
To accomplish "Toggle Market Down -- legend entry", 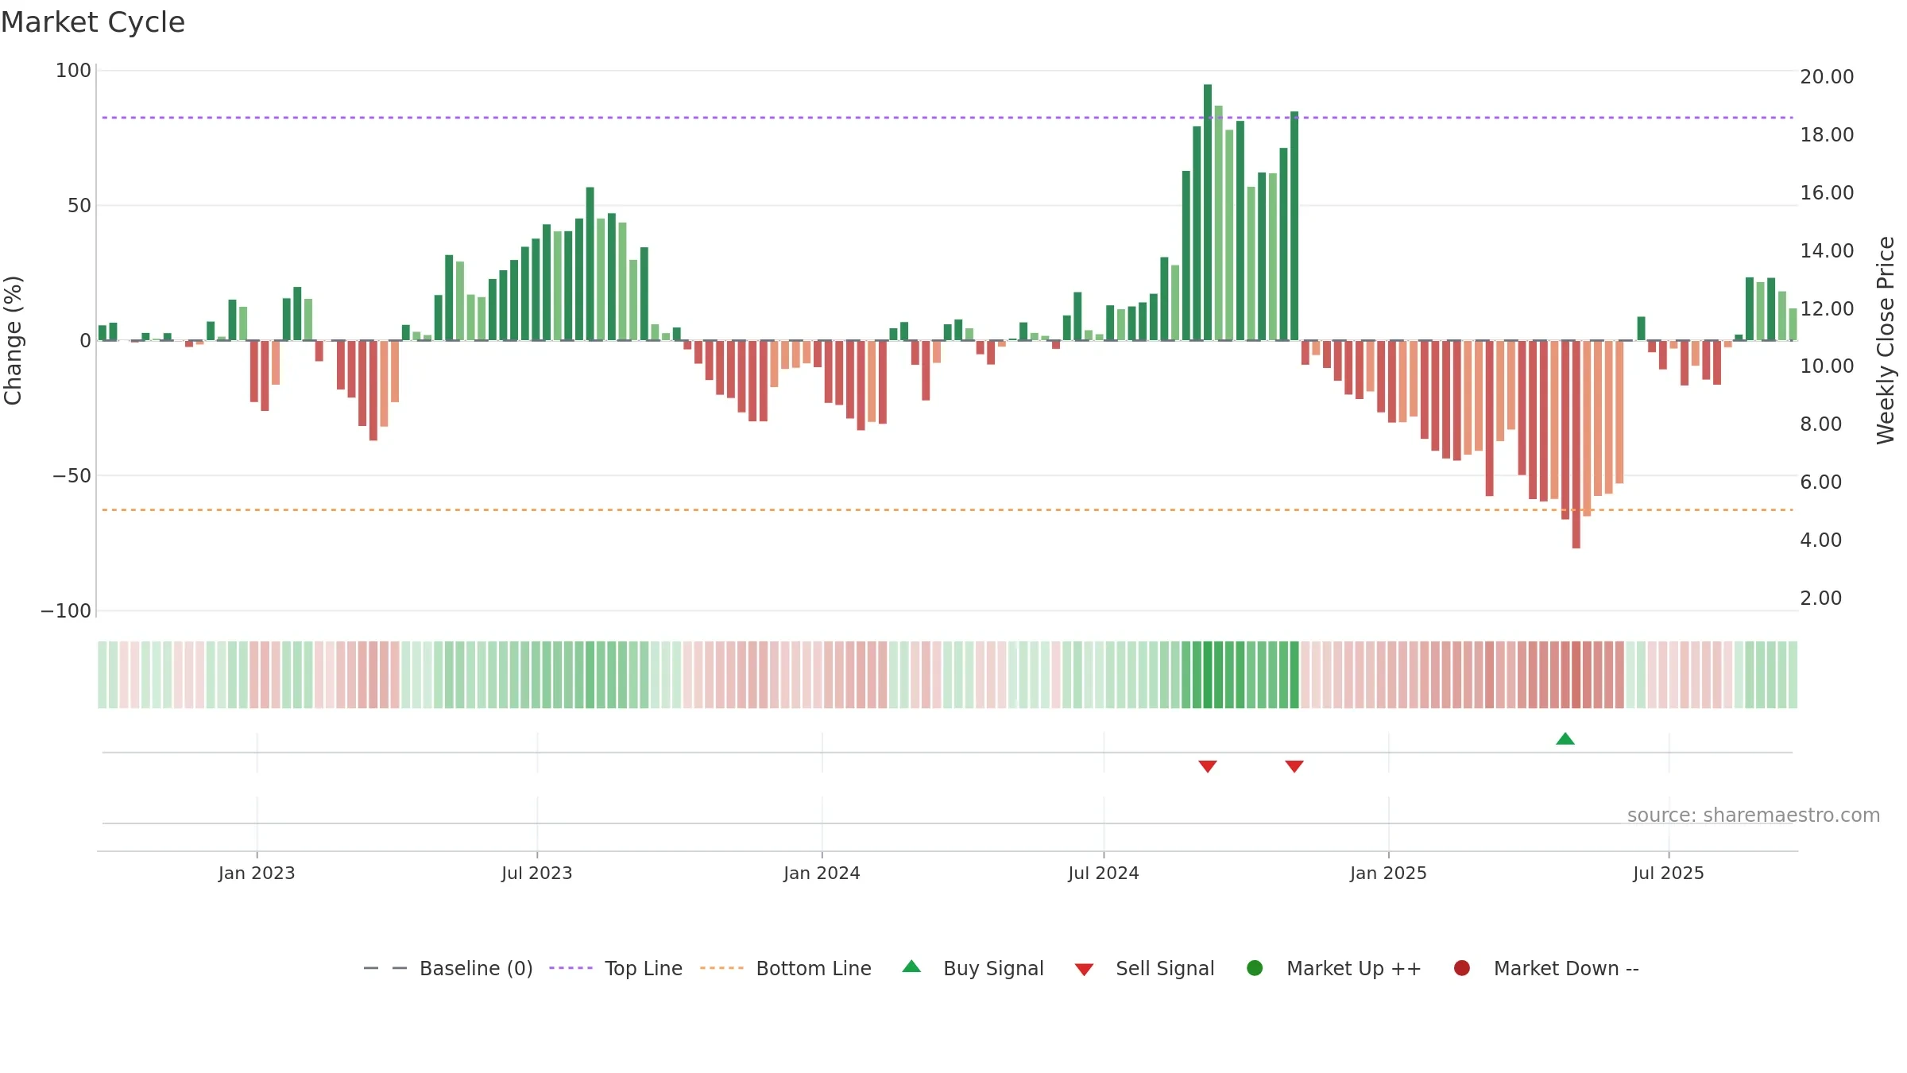I will [1546, 968].
